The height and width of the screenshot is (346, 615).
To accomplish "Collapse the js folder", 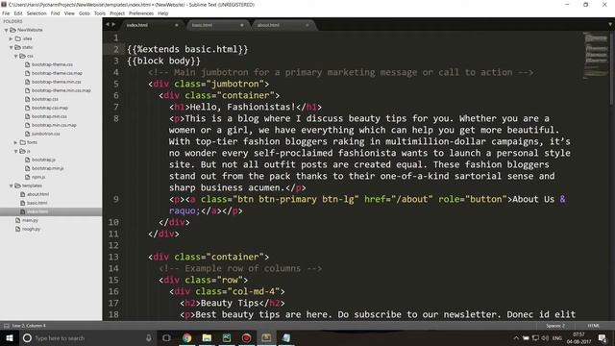I will [15, 151].
